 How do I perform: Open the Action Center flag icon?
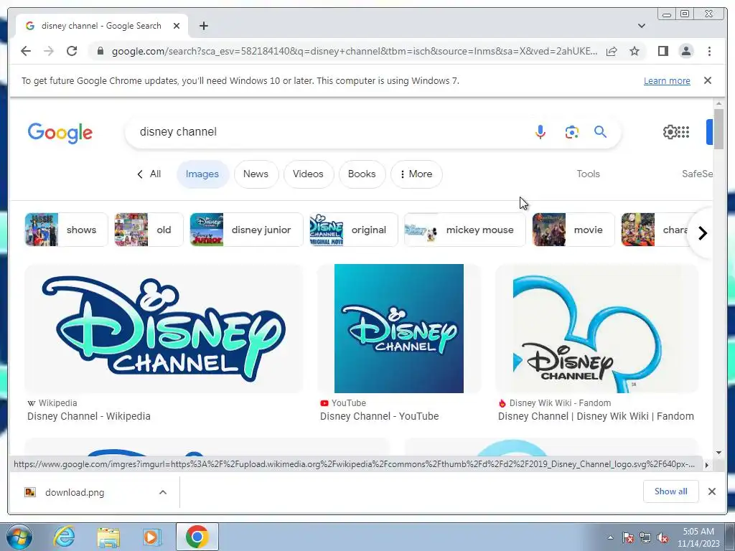(628, 537)
